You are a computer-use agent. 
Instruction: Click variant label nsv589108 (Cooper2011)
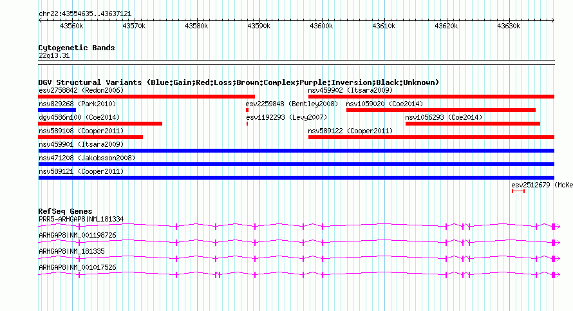pos(81,131)
